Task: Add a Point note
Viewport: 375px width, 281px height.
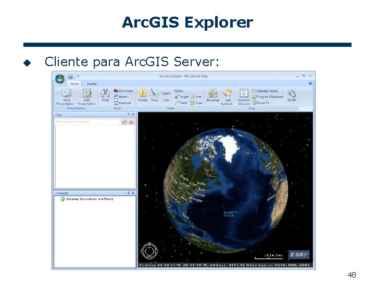Action: pyautogui.click(x=181, y=103)
